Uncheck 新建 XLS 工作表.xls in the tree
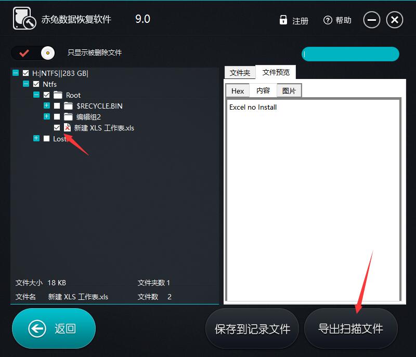The width and height of the screenshot is (416, 357). click(57, 127)
